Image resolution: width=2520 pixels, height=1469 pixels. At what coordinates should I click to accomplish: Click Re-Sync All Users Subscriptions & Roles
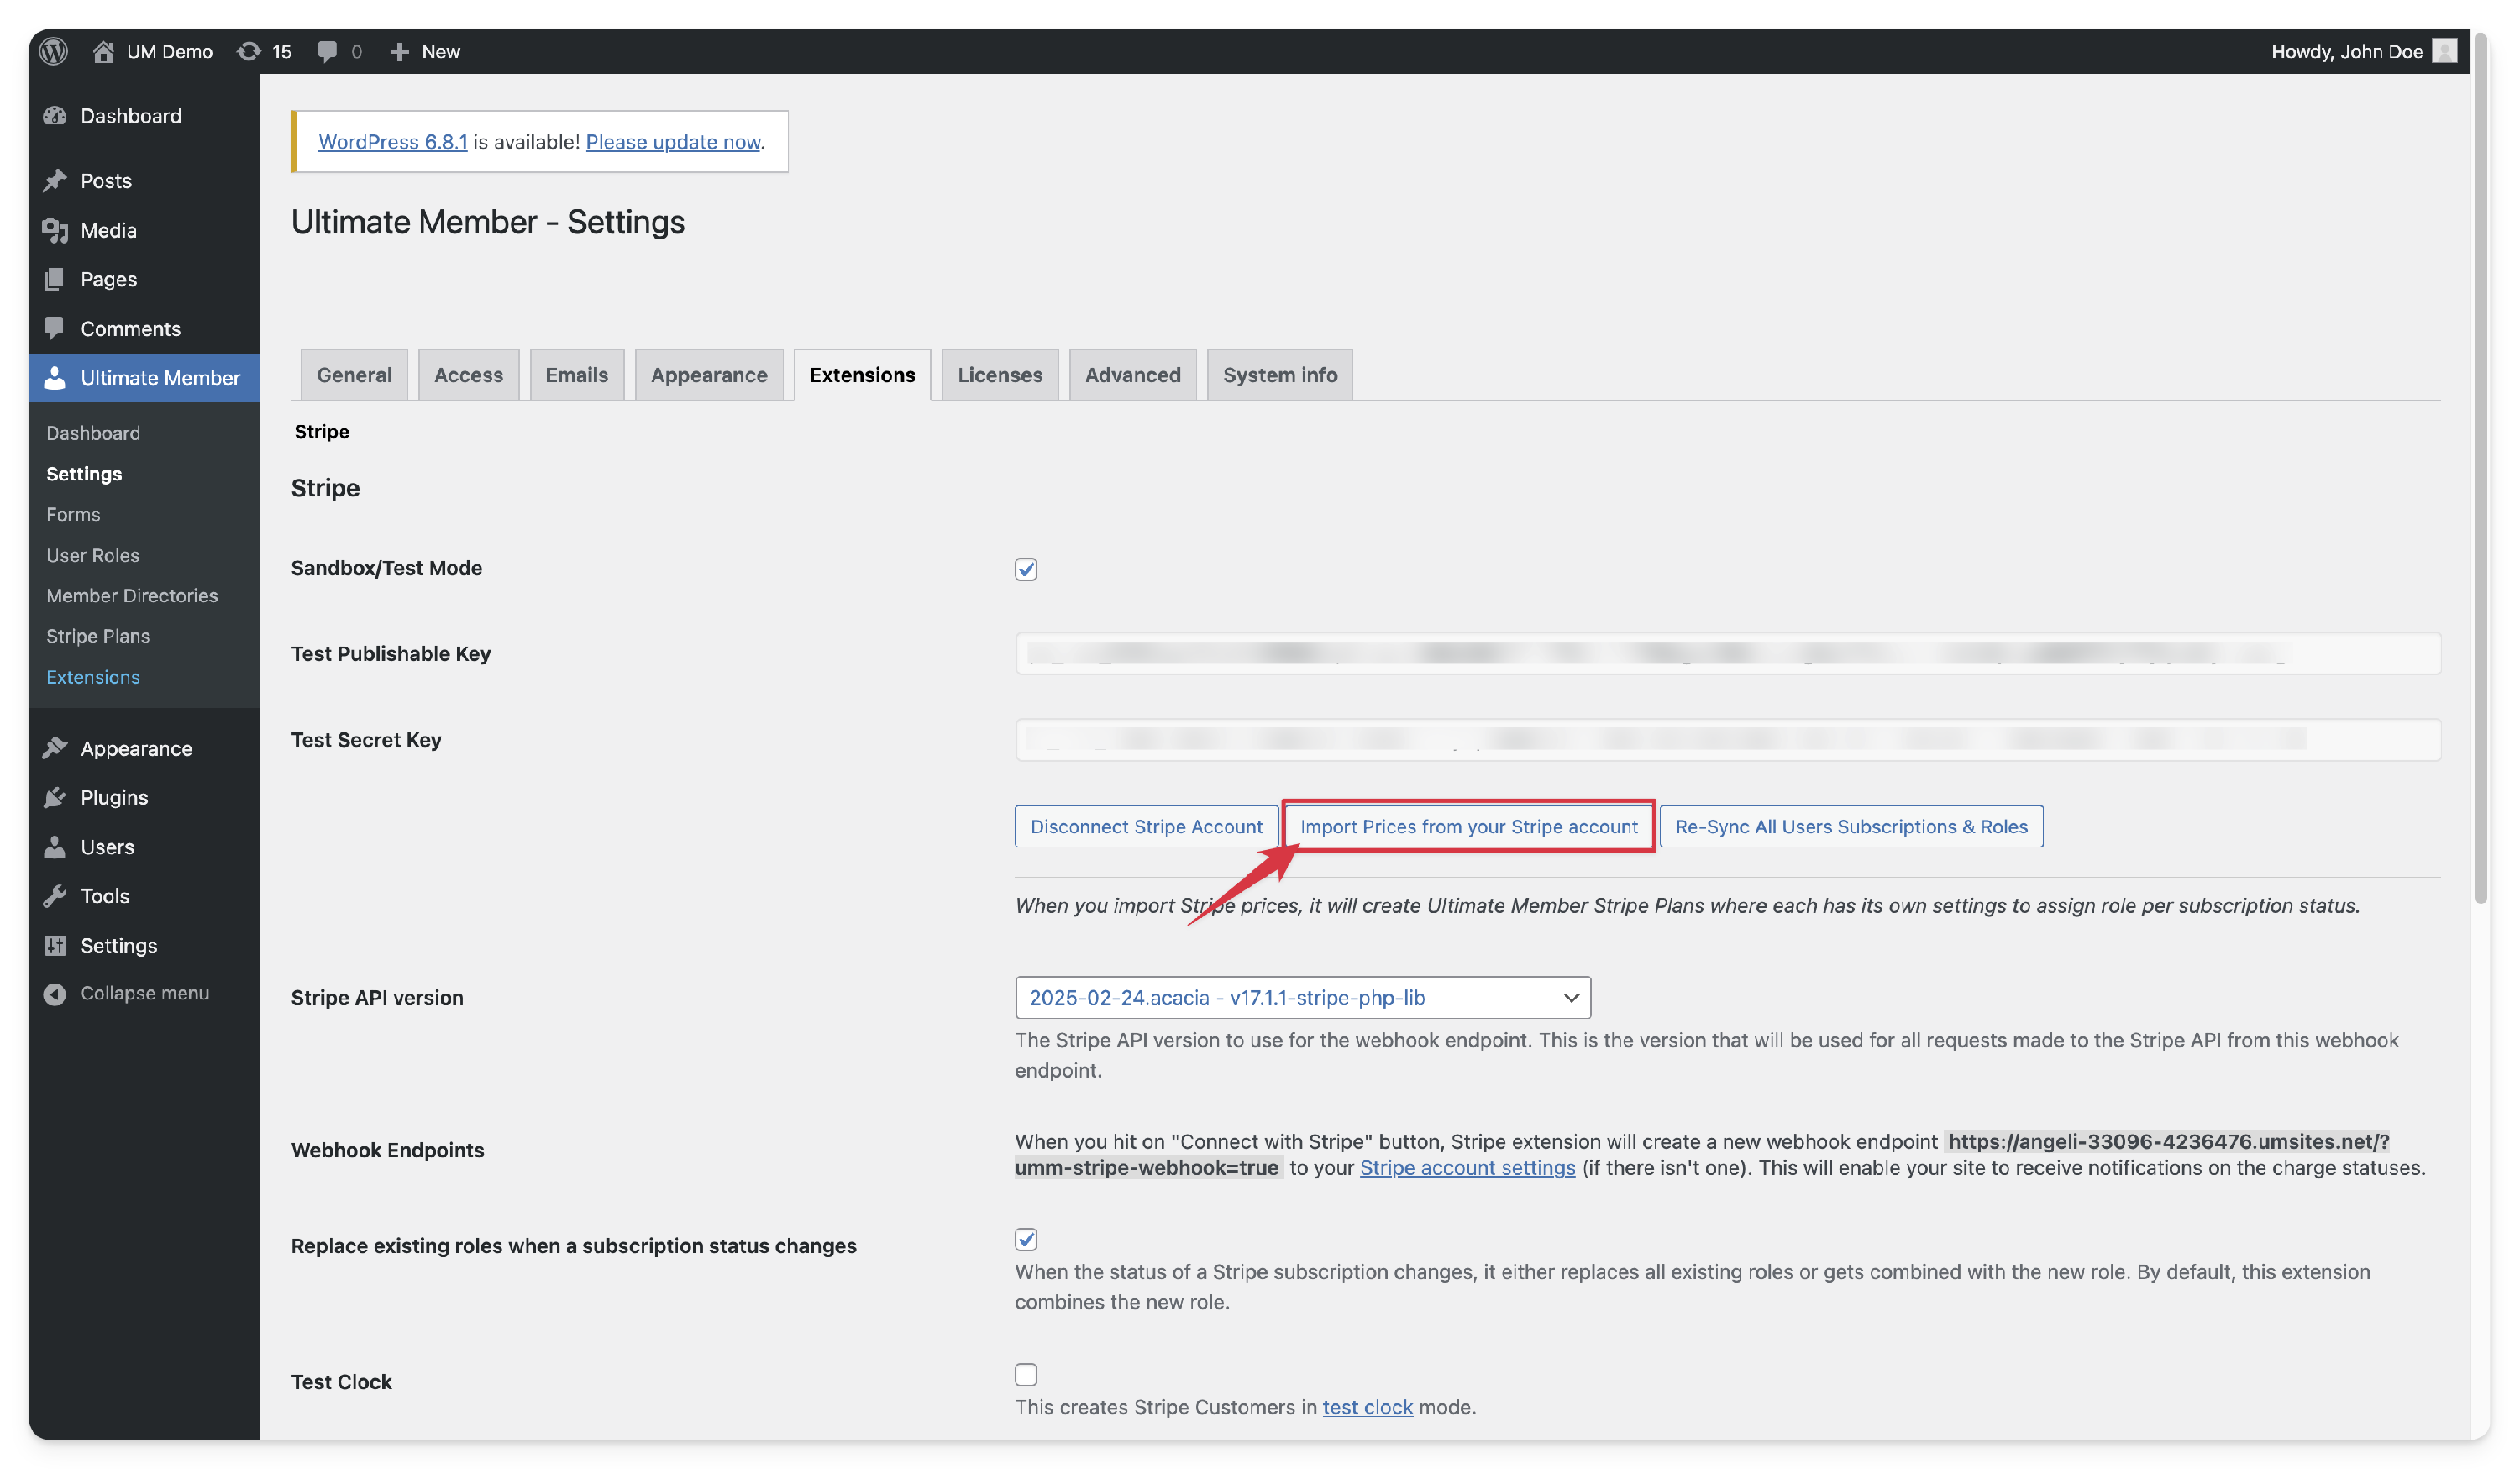pos(1851,826)
